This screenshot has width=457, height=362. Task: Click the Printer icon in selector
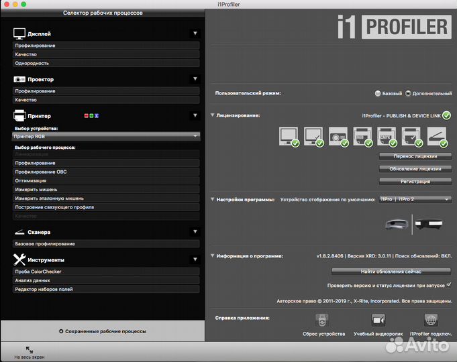click(19, 115)
